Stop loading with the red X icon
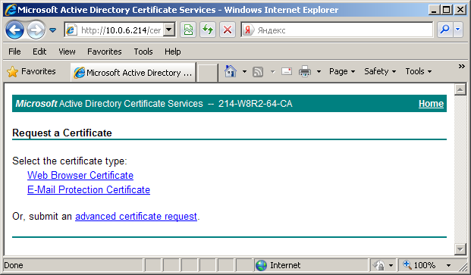This screenshot has height=275, width=471. pyautogui.click(x=228, y=30)
